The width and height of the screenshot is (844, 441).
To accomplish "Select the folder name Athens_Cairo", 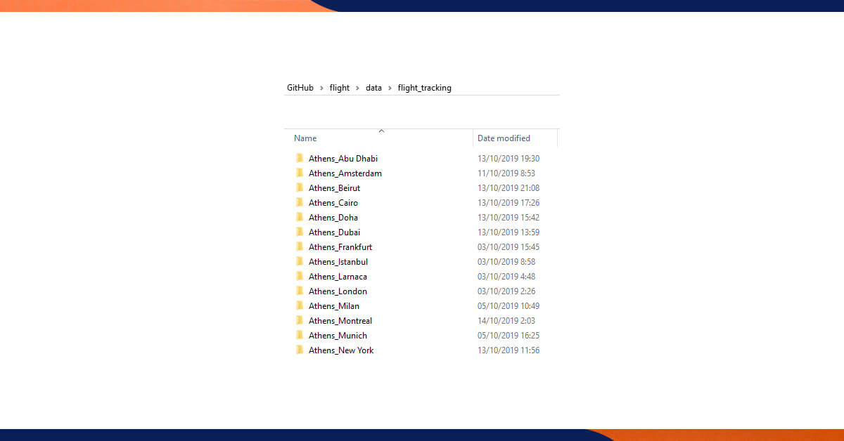I will [333, 203].
